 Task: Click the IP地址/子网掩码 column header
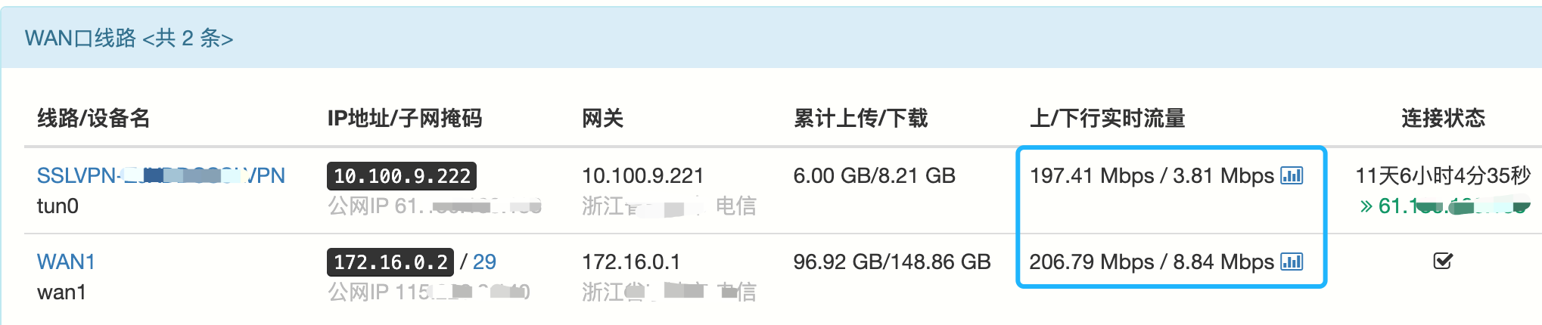tap(404, 118)
